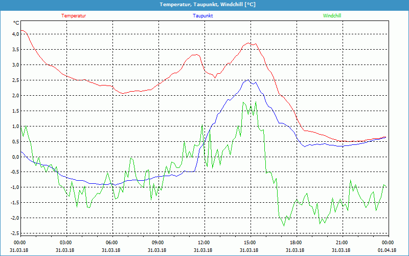Click the -2,5 y-axis value
The height and width of the screenshot is (256, 409).
15,233
